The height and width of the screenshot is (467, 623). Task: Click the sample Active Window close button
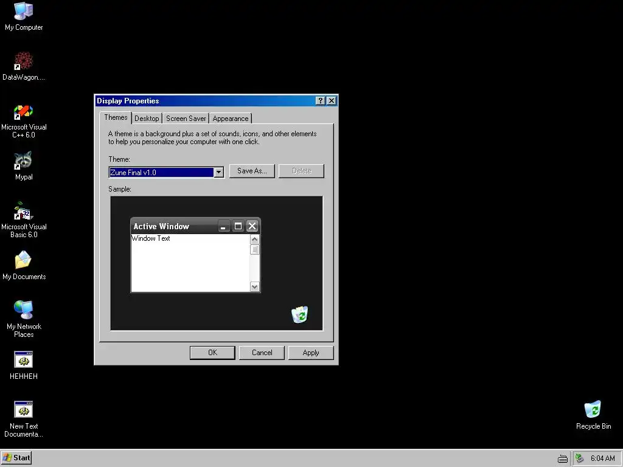point(252,226)
